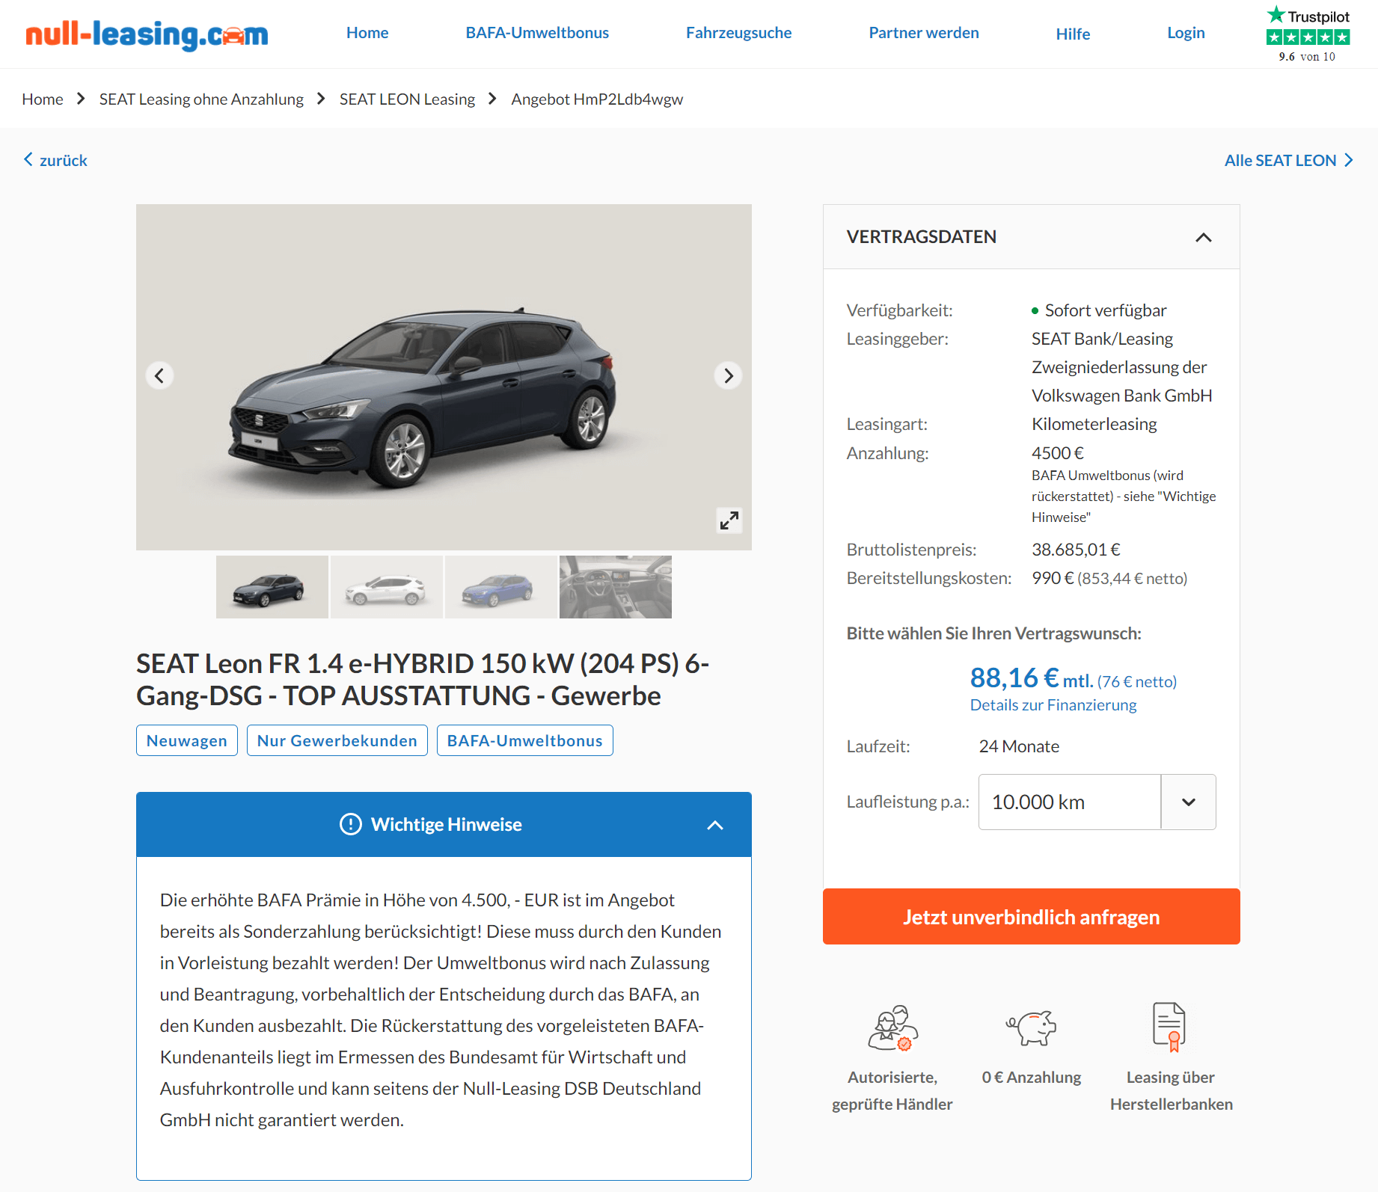
Task: Click the authorized dealers icon
Action: [892, 1028]
